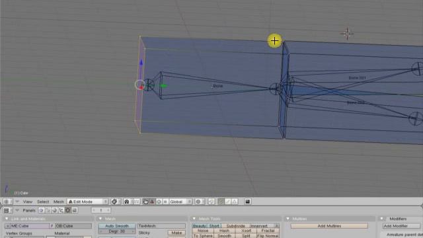
Task: Click the current frame number field
Action: click(x=101, y=210)
